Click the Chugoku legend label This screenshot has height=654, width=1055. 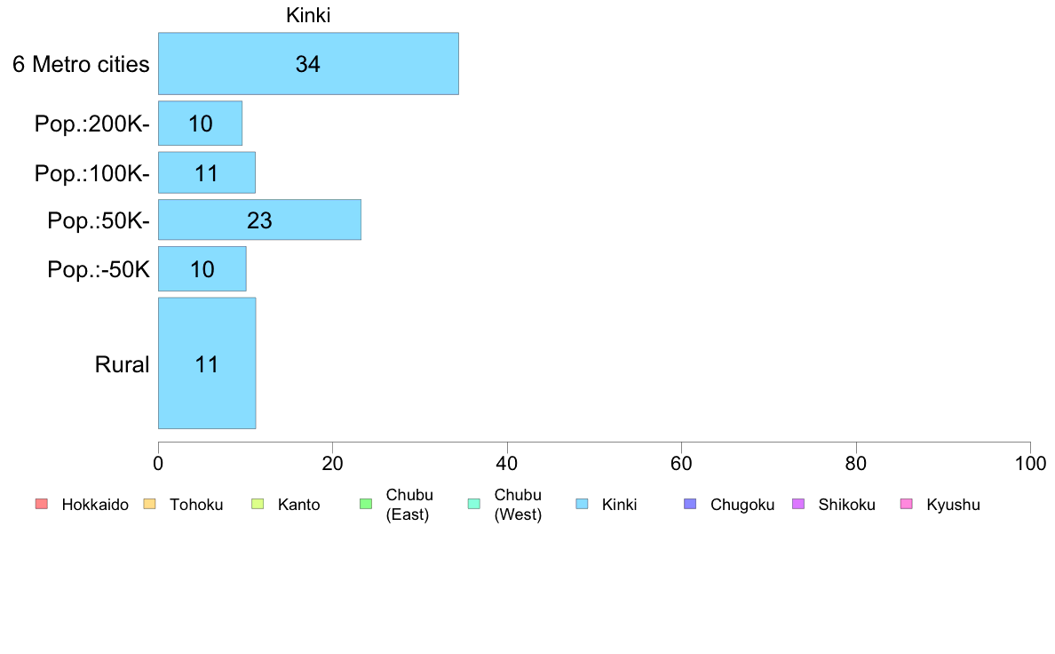pyautogui.click(x=742, y=505)
